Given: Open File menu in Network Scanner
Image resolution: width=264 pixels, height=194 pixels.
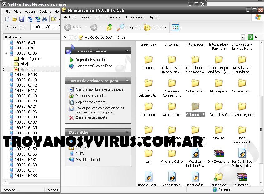Looking at the screenshot, I should (8, 12).
